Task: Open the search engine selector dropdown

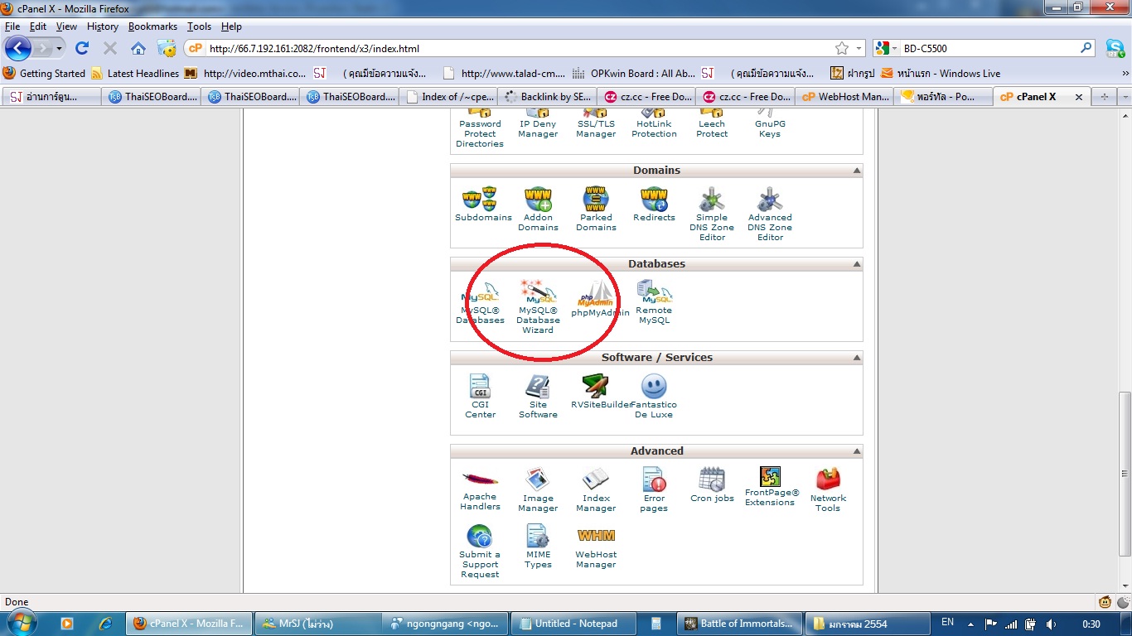Action: pos(893,49)
